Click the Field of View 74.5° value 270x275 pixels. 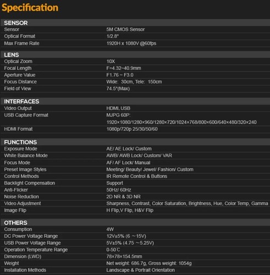(x=118, y=89)
